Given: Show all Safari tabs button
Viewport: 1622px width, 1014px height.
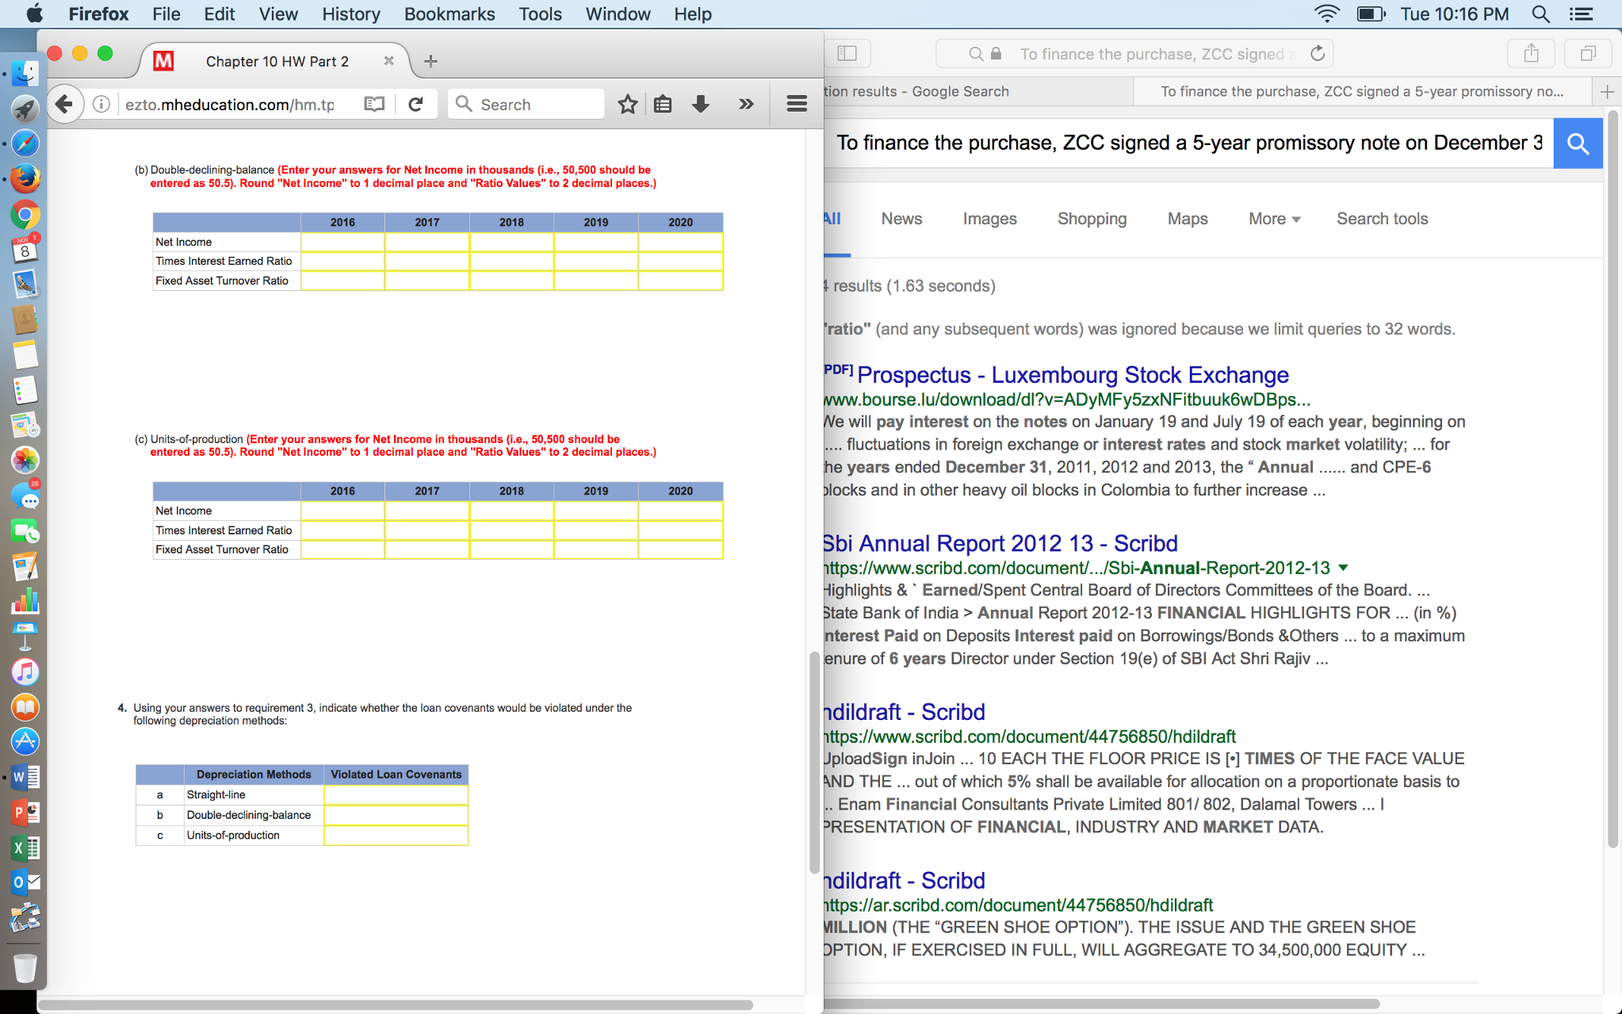Looking at the screenshot, I should (x=1588, y=53).
